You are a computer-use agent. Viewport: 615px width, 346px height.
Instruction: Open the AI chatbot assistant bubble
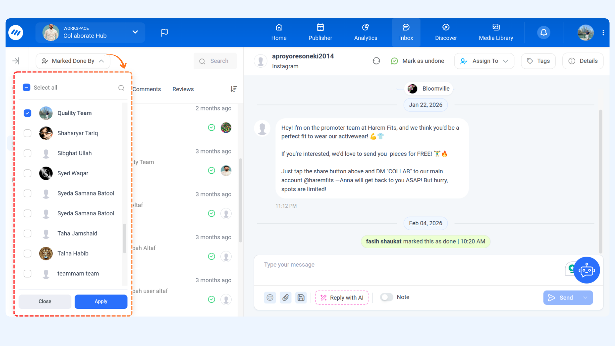(586, 270)
